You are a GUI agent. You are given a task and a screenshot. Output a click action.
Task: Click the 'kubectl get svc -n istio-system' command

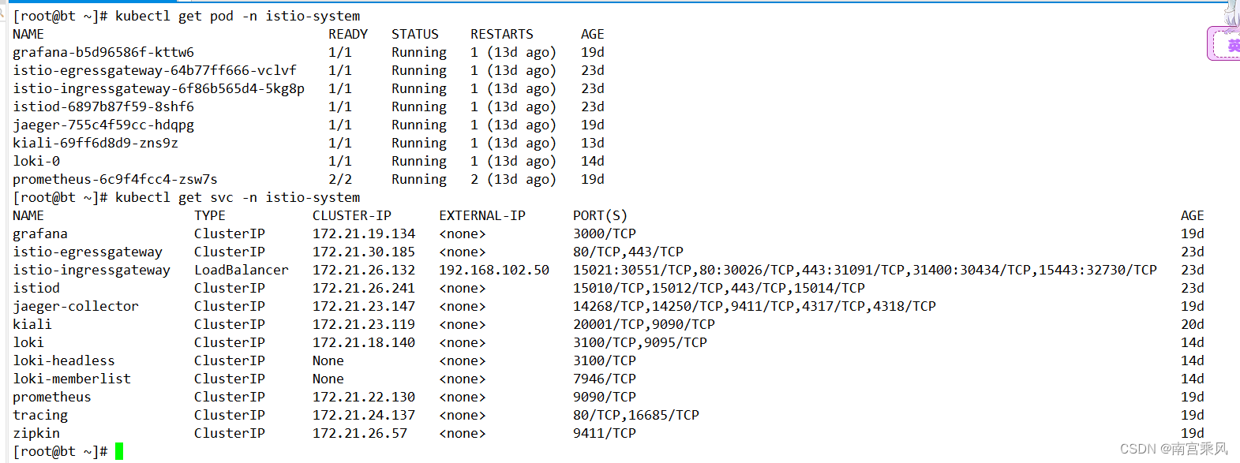238,197
